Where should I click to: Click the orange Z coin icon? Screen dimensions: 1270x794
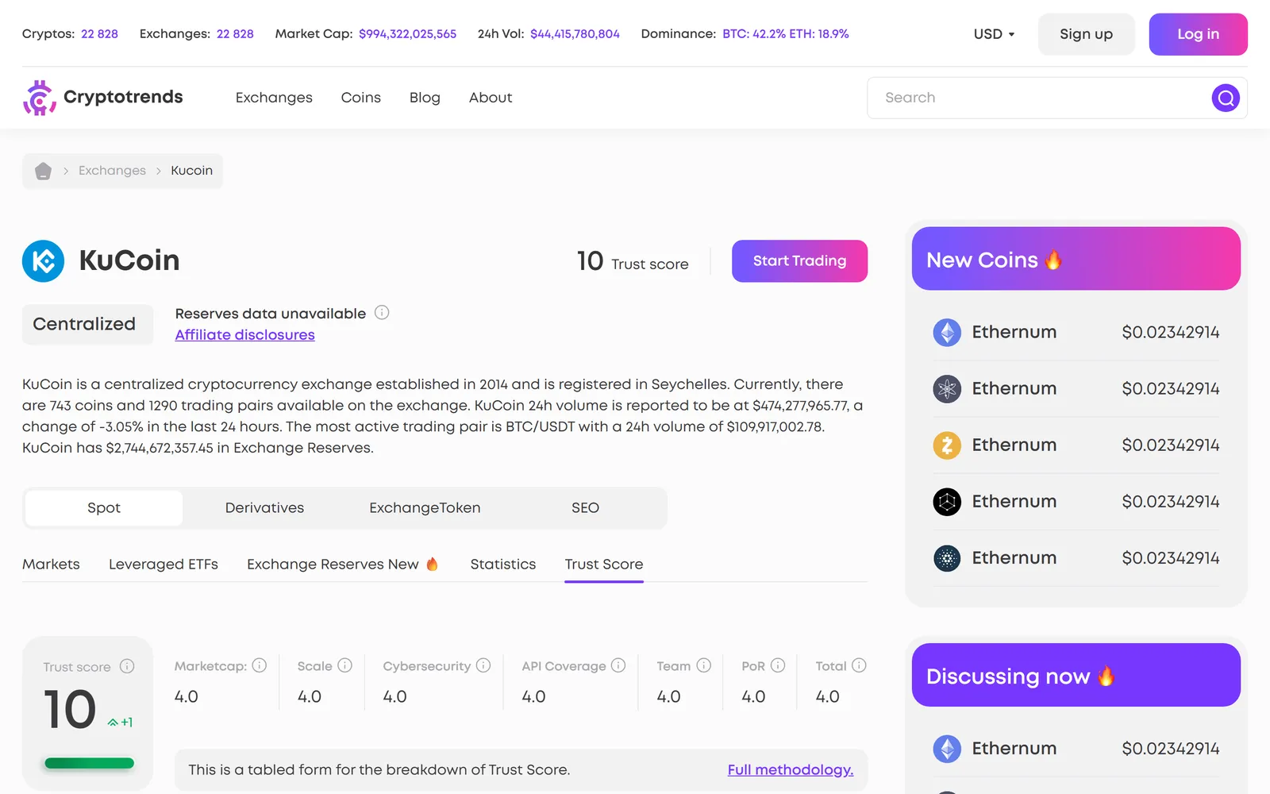pos(947,445)
